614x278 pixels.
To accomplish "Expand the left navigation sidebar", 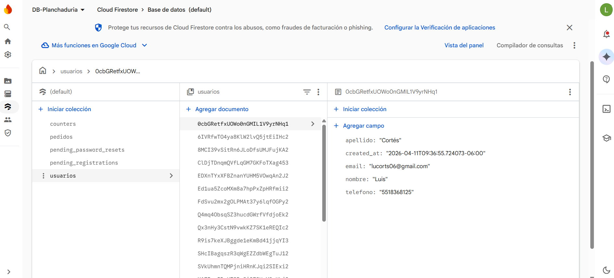I will pos(9,272).
